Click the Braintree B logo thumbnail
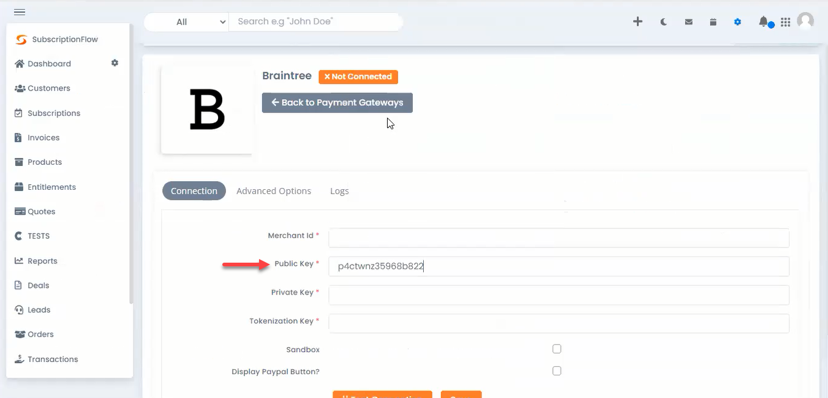 pos(206,110)
